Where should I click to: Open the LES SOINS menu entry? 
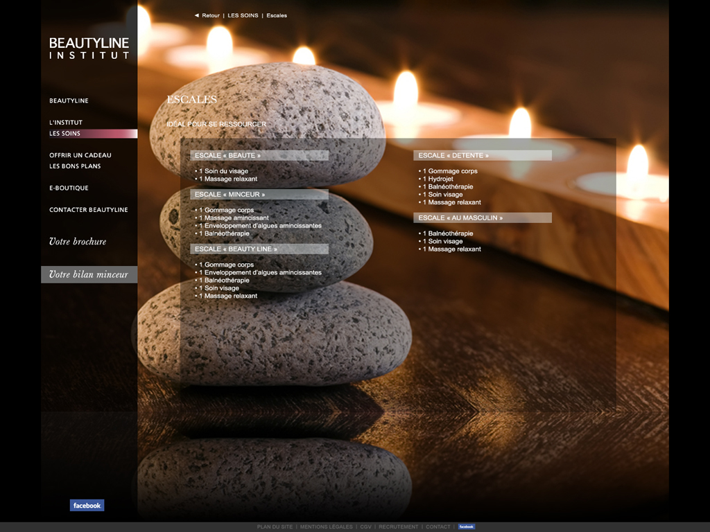coord(65,134)
